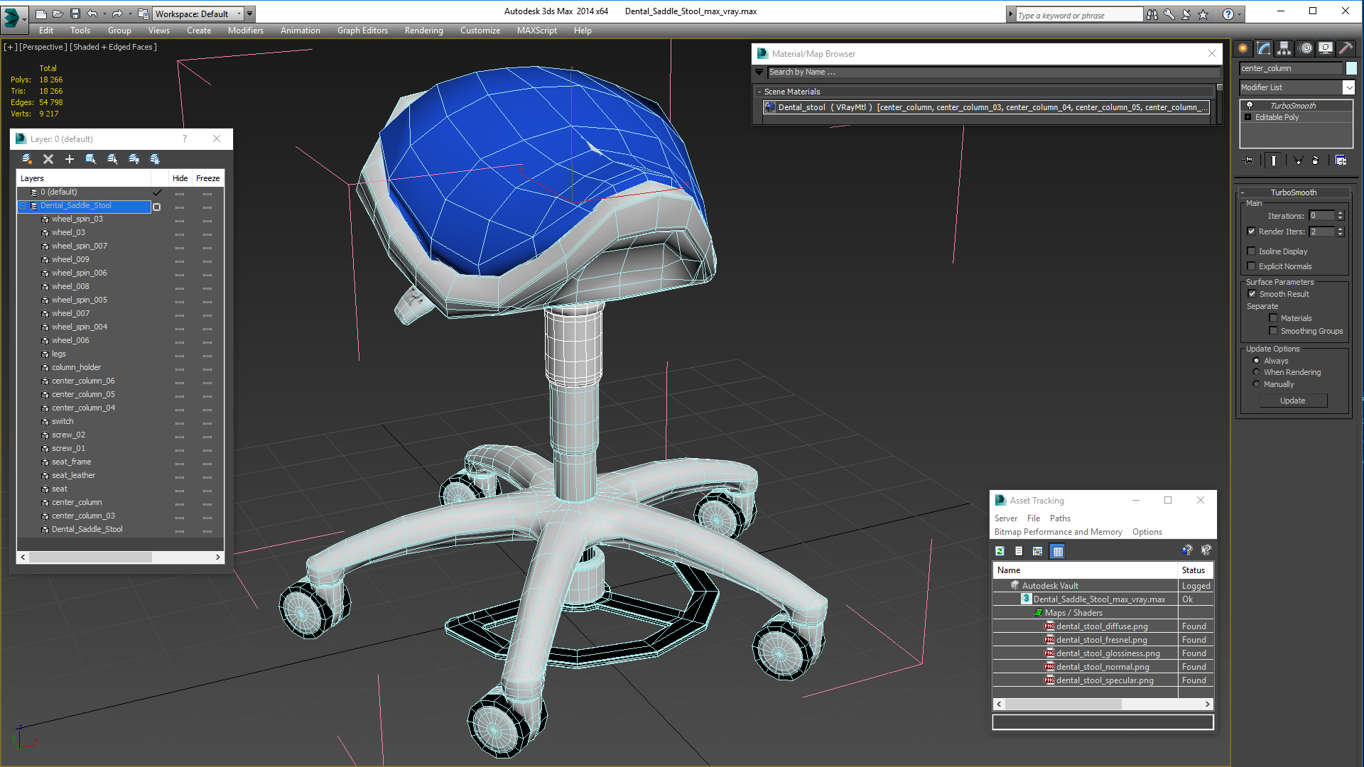This screenshot has height=767, width=1364.
Task: Create a new scene with New icon
Action: [x=41, y=13]
